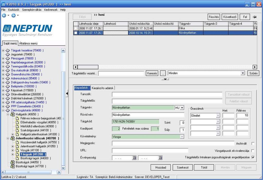
Task: Tick the checkbox in the Etika row
Action: click(x=76, y=28)
